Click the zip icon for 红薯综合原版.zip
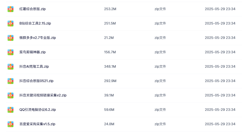Viewport: 242px width, 132px height. tap(10, 9)
